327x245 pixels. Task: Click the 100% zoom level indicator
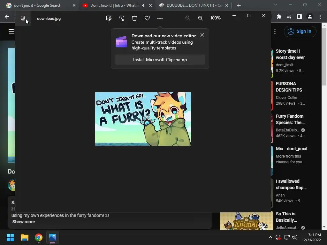tap(216, 18)
